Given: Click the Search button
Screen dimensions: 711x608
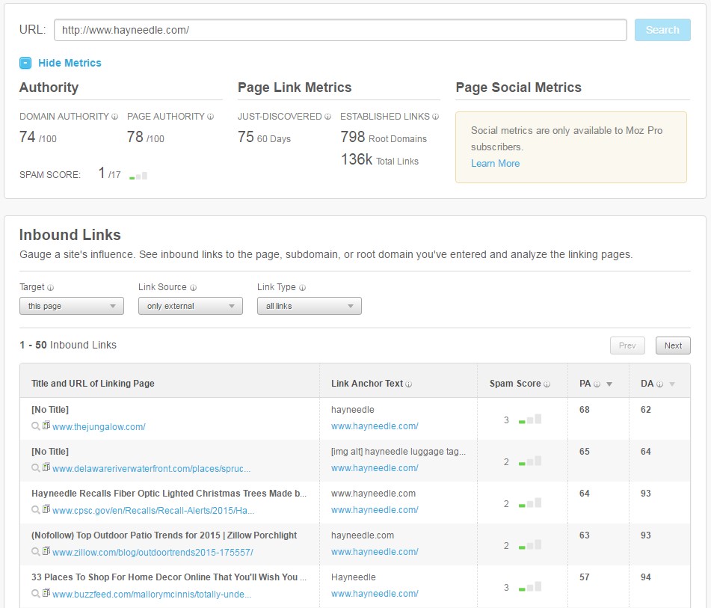Looking at the screenshot, I should point(662,30).
